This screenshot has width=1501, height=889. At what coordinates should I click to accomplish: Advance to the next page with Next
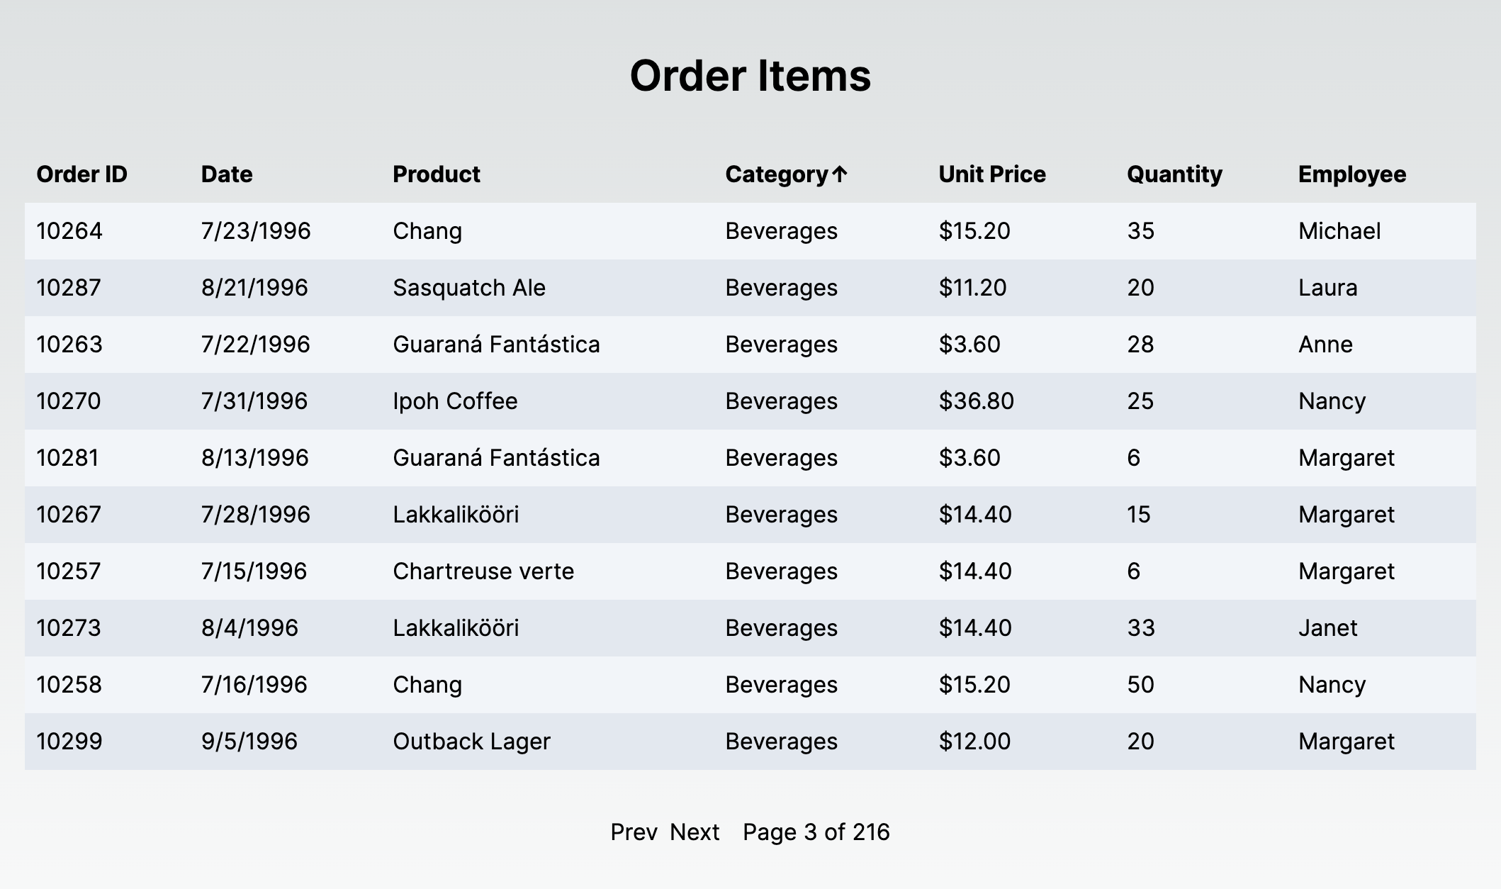(694, 832)
